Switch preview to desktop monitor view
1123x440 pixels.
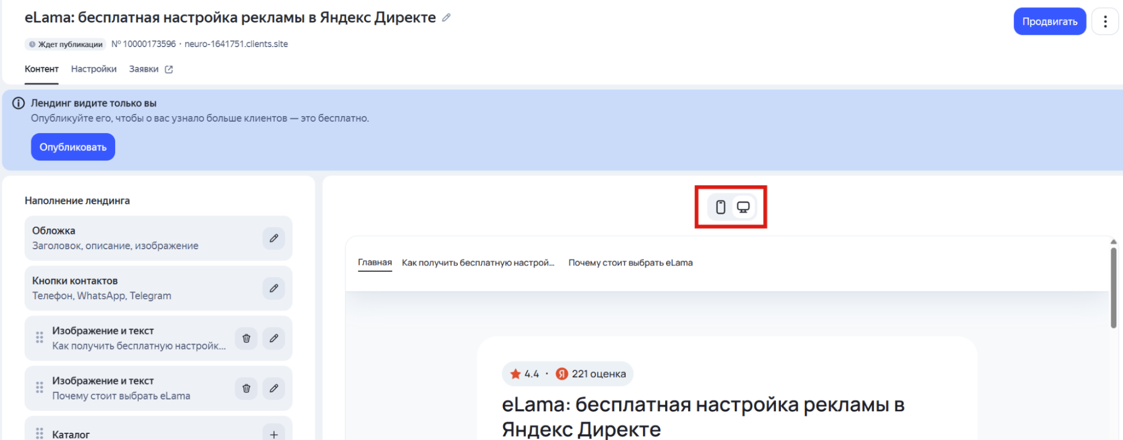point(743,207)
